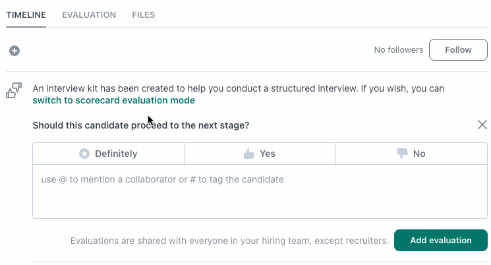The height and width of the screenshot is (265, 491).
Task: Click the plus circle add icon
Action: [14, 51]
